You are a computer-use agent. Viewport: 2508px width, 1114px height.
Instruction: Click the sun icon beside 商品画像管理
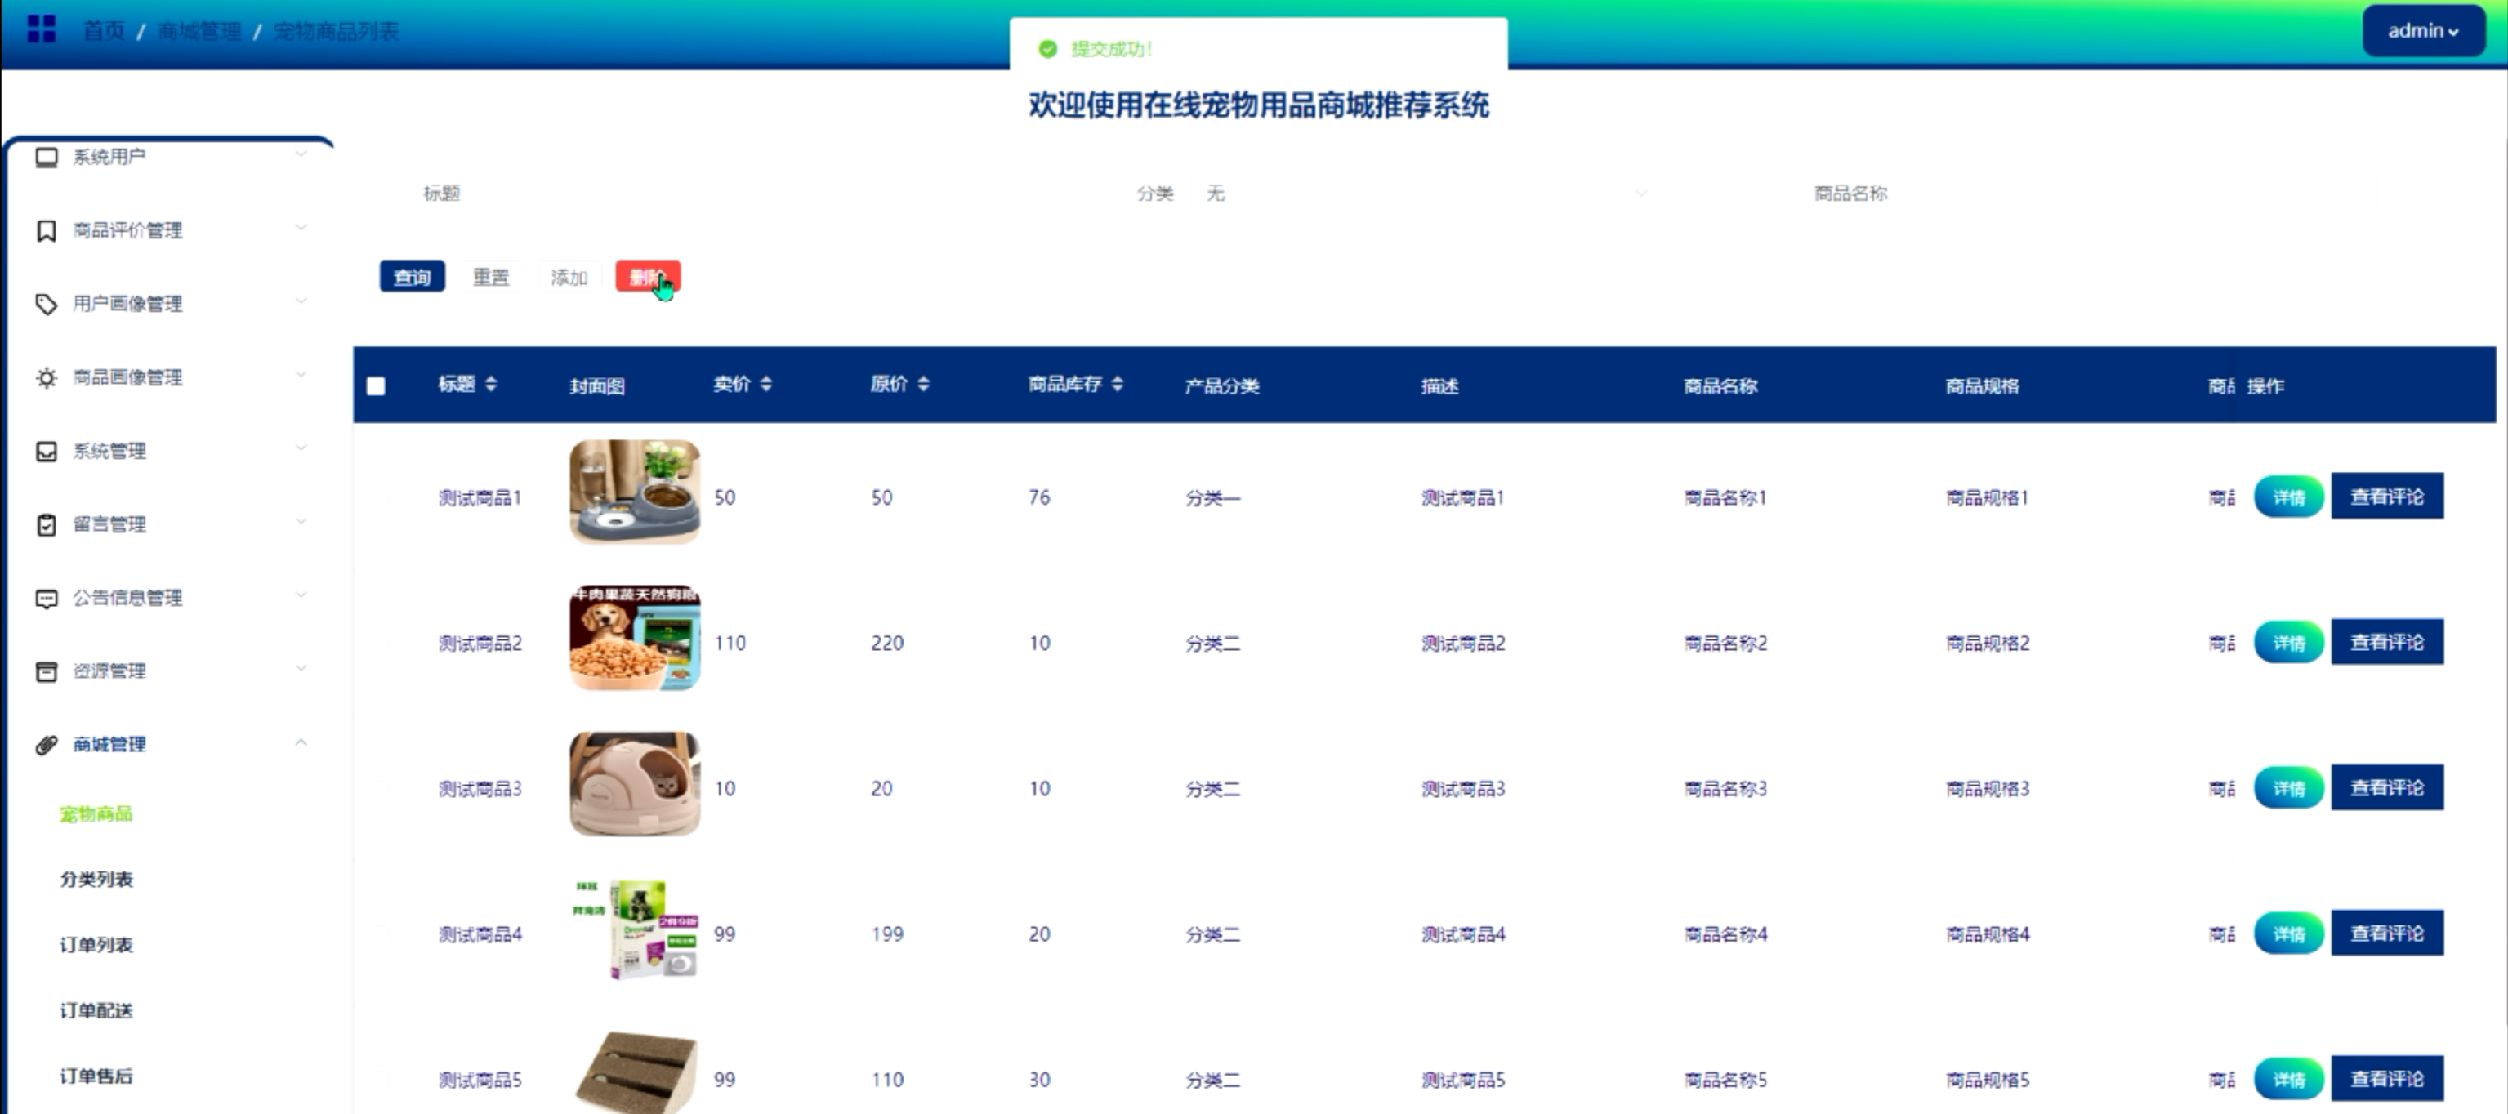coord(46,377)
